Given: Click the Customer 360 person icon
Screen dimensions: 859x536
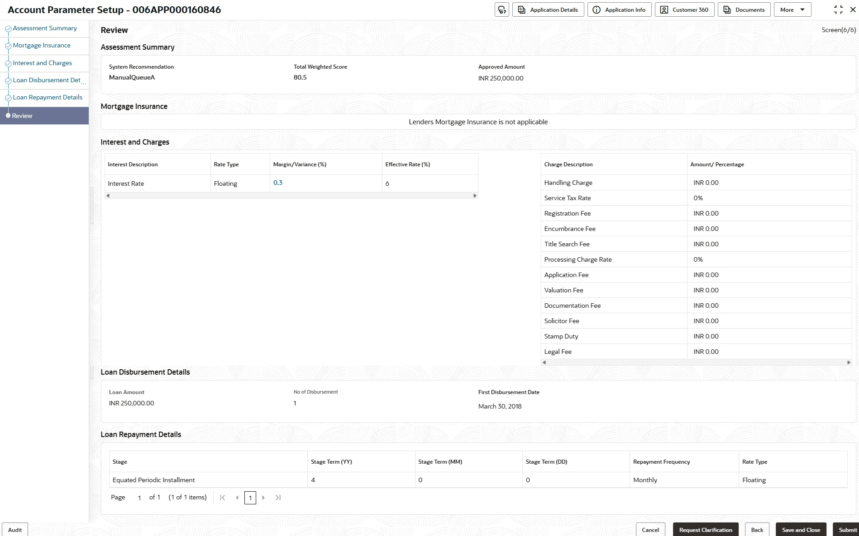Looking at the screenshot, I should [x=664, y=9].
